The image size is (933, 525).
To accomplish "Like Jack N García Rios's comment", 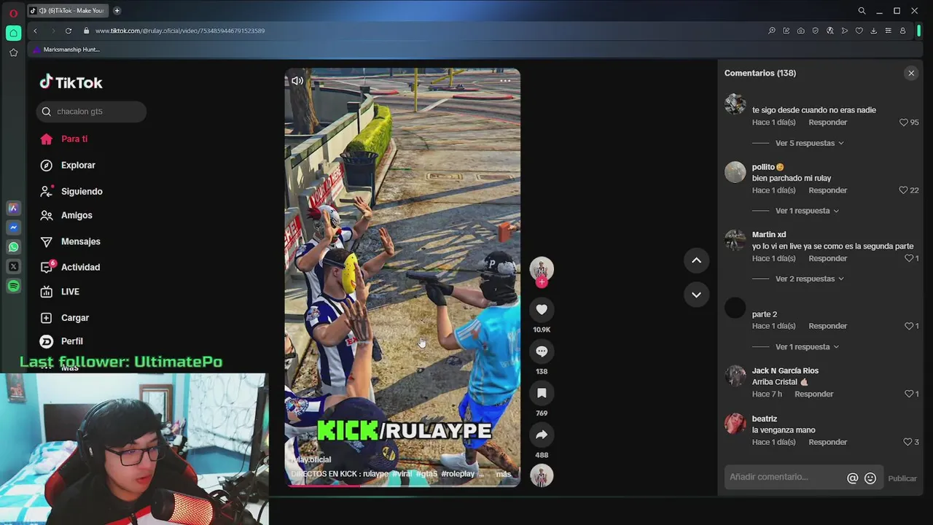I will (909, 394).
